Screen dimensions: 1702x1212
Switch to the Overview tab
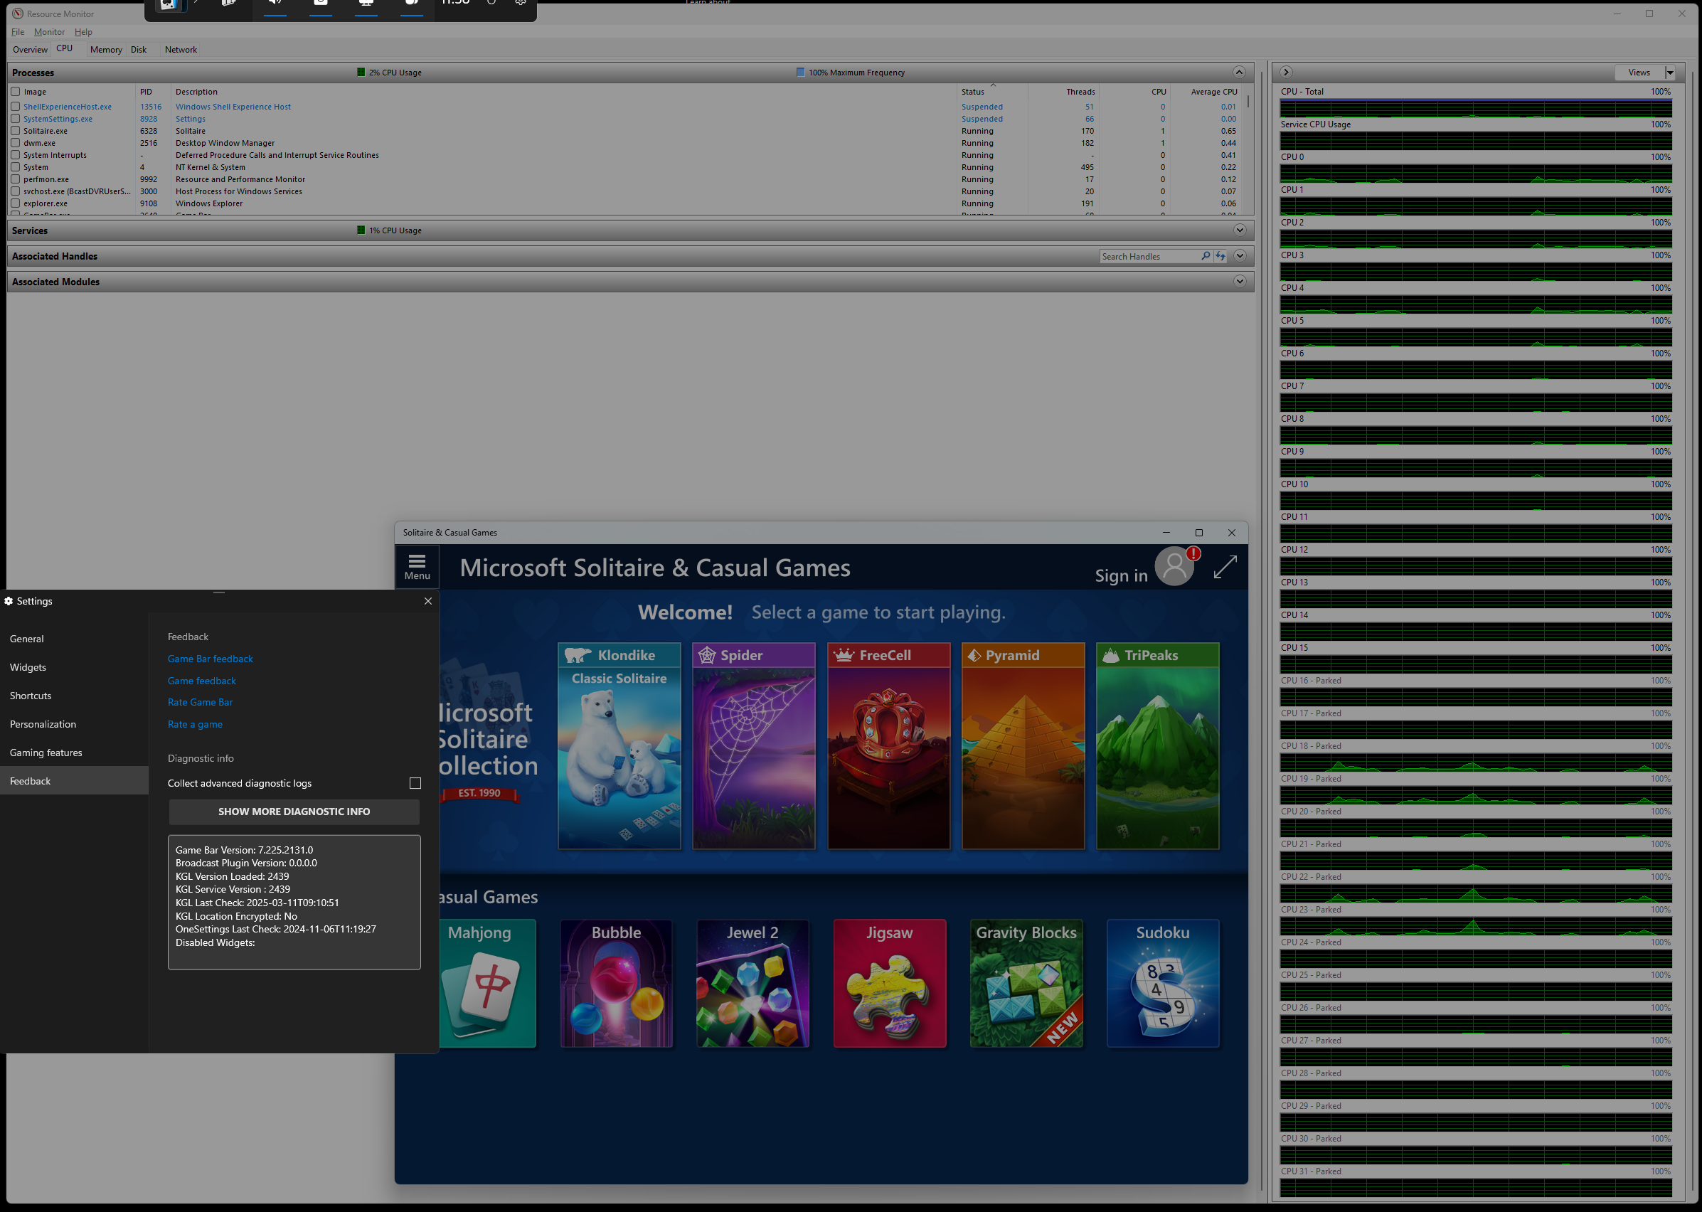pyautogui.click(x=30, y=49)
